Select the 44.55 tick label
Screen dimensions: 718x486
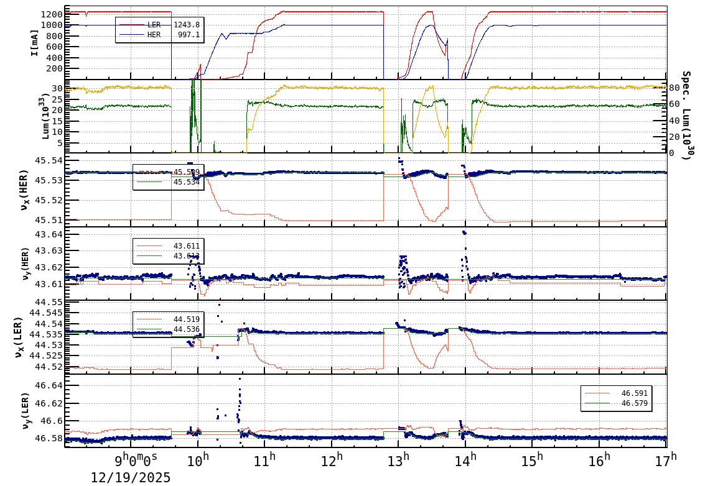[x=49, y=303]
